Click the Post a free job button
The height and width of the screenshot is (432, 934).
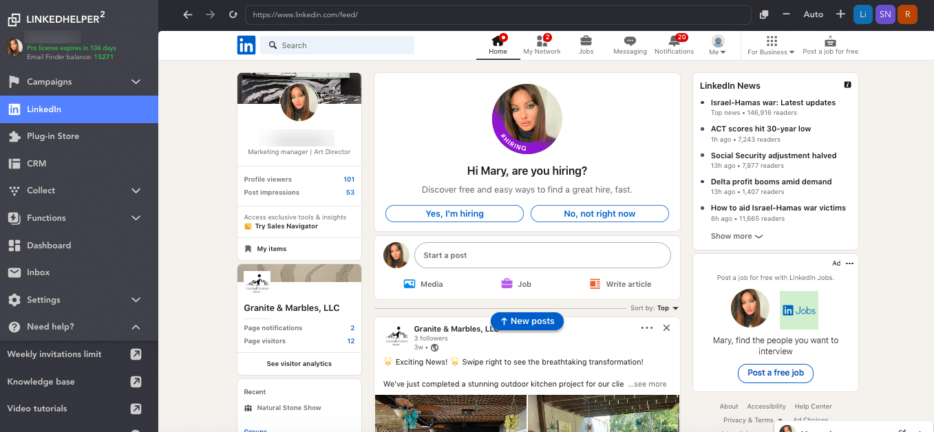click(775, 374)
